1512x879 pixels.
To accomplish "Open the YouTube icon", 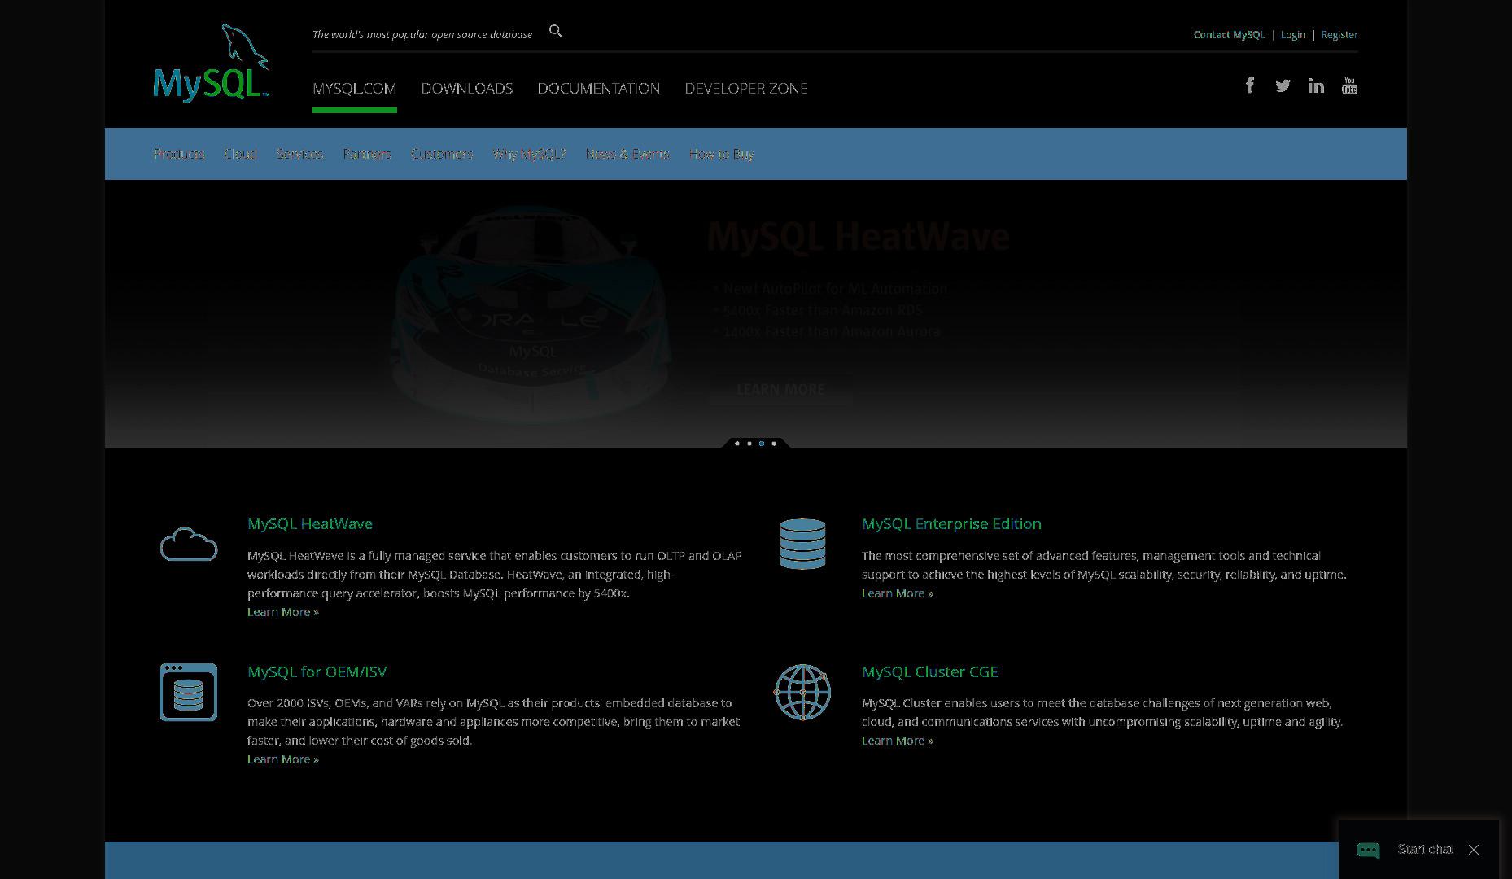I will [x=1349, y=85].
